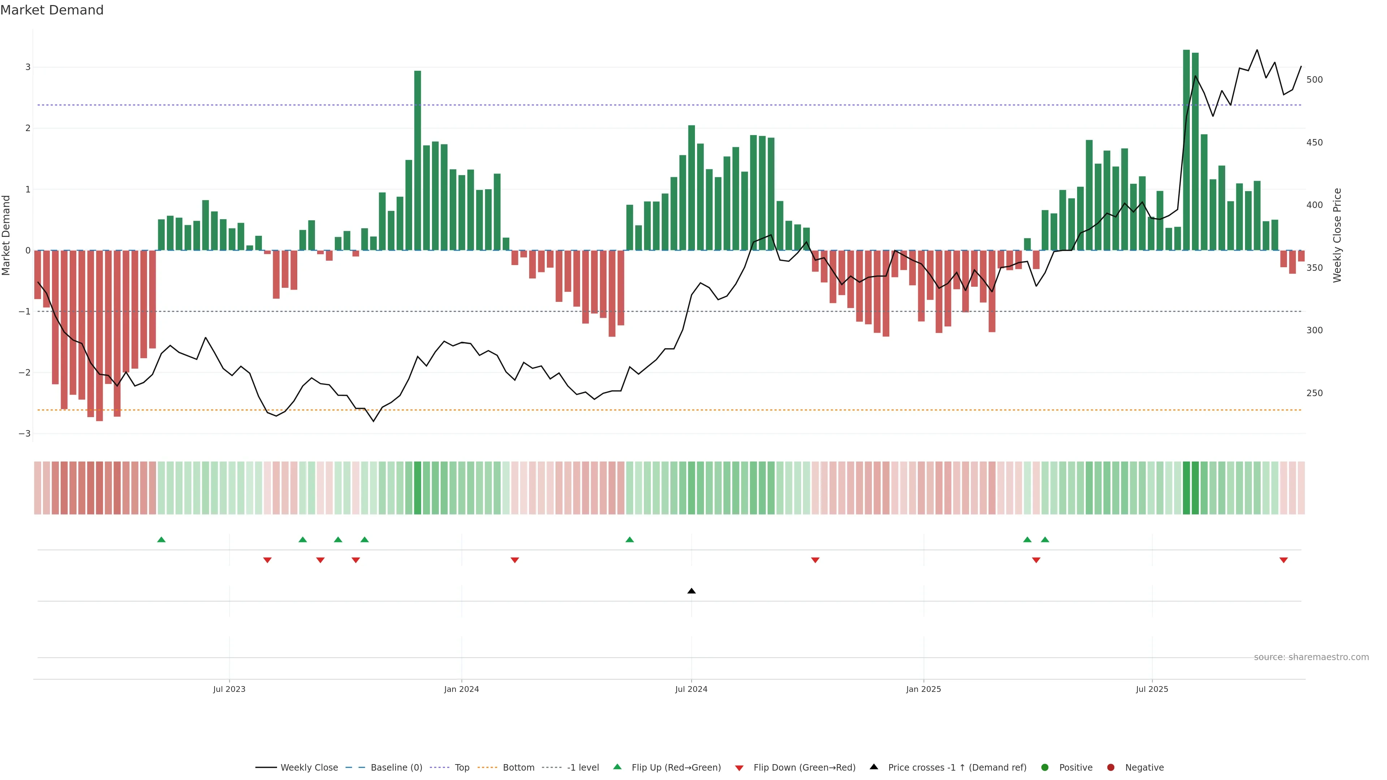Click the source: sharemaestro.com text

(x=1311, y=657)
